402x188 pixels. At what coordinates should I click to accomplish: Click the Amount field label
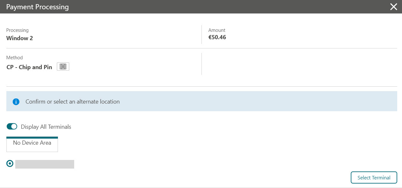[x=217, y=30]
